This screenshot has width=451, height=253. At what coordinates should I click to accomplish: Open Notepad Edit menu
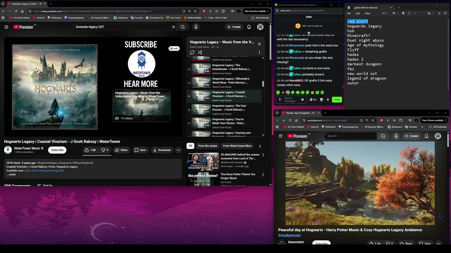pos(358,13)
